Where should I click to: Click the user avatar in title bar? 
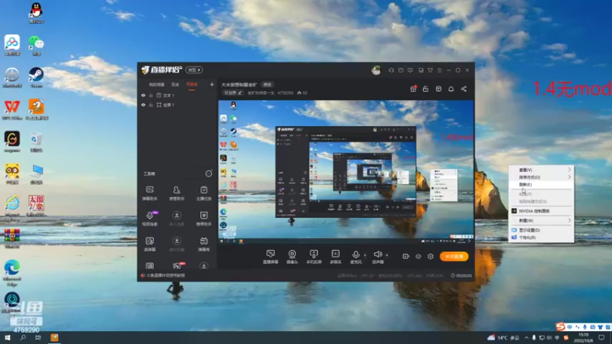pos(376,70)
